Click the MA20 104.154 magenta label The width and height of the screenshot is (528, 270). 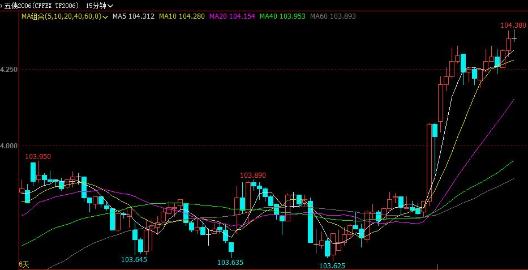click(x=232, y=16)
